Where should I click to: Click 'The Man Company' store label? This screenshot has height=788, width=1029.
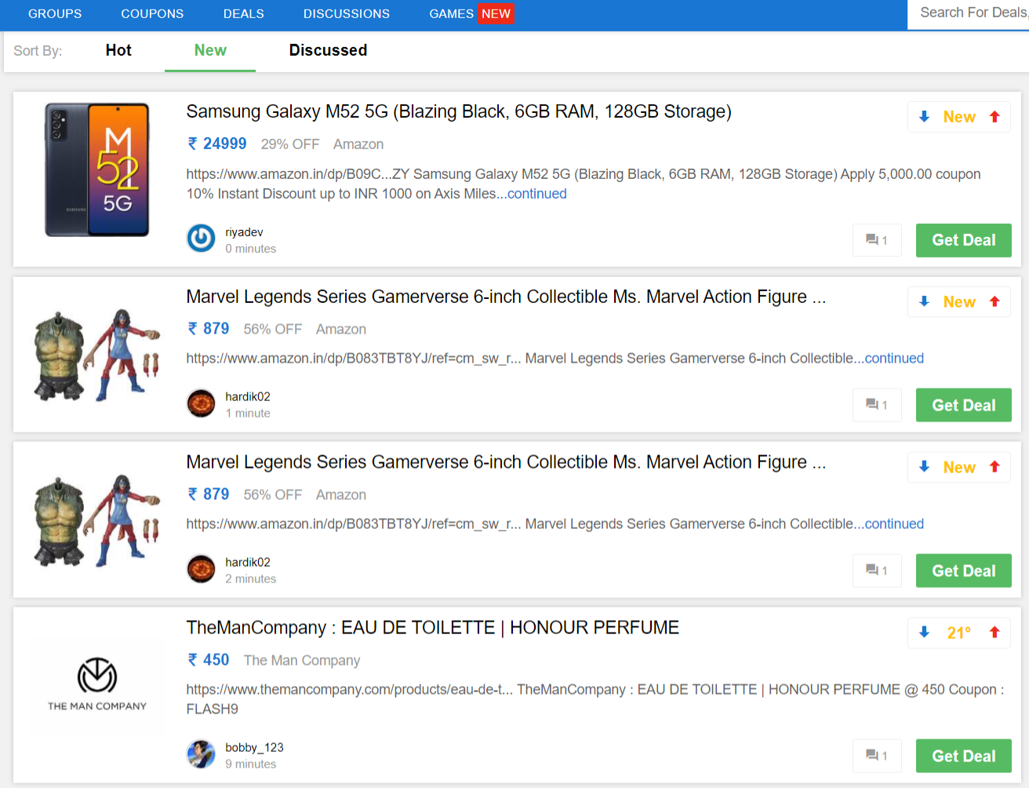click(302, 661)
